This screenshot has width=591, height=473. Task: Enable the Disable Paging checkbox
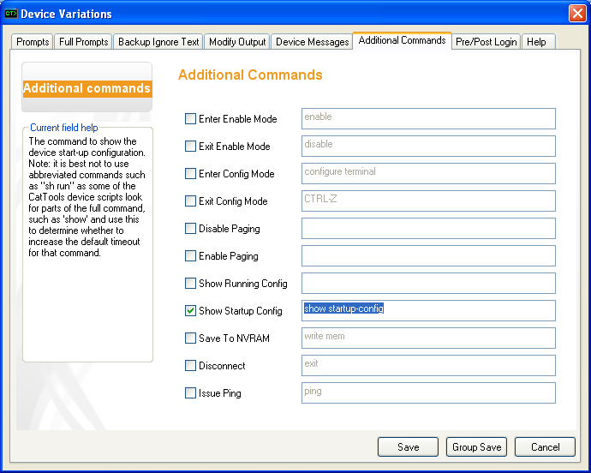click(x=190, y=229)
